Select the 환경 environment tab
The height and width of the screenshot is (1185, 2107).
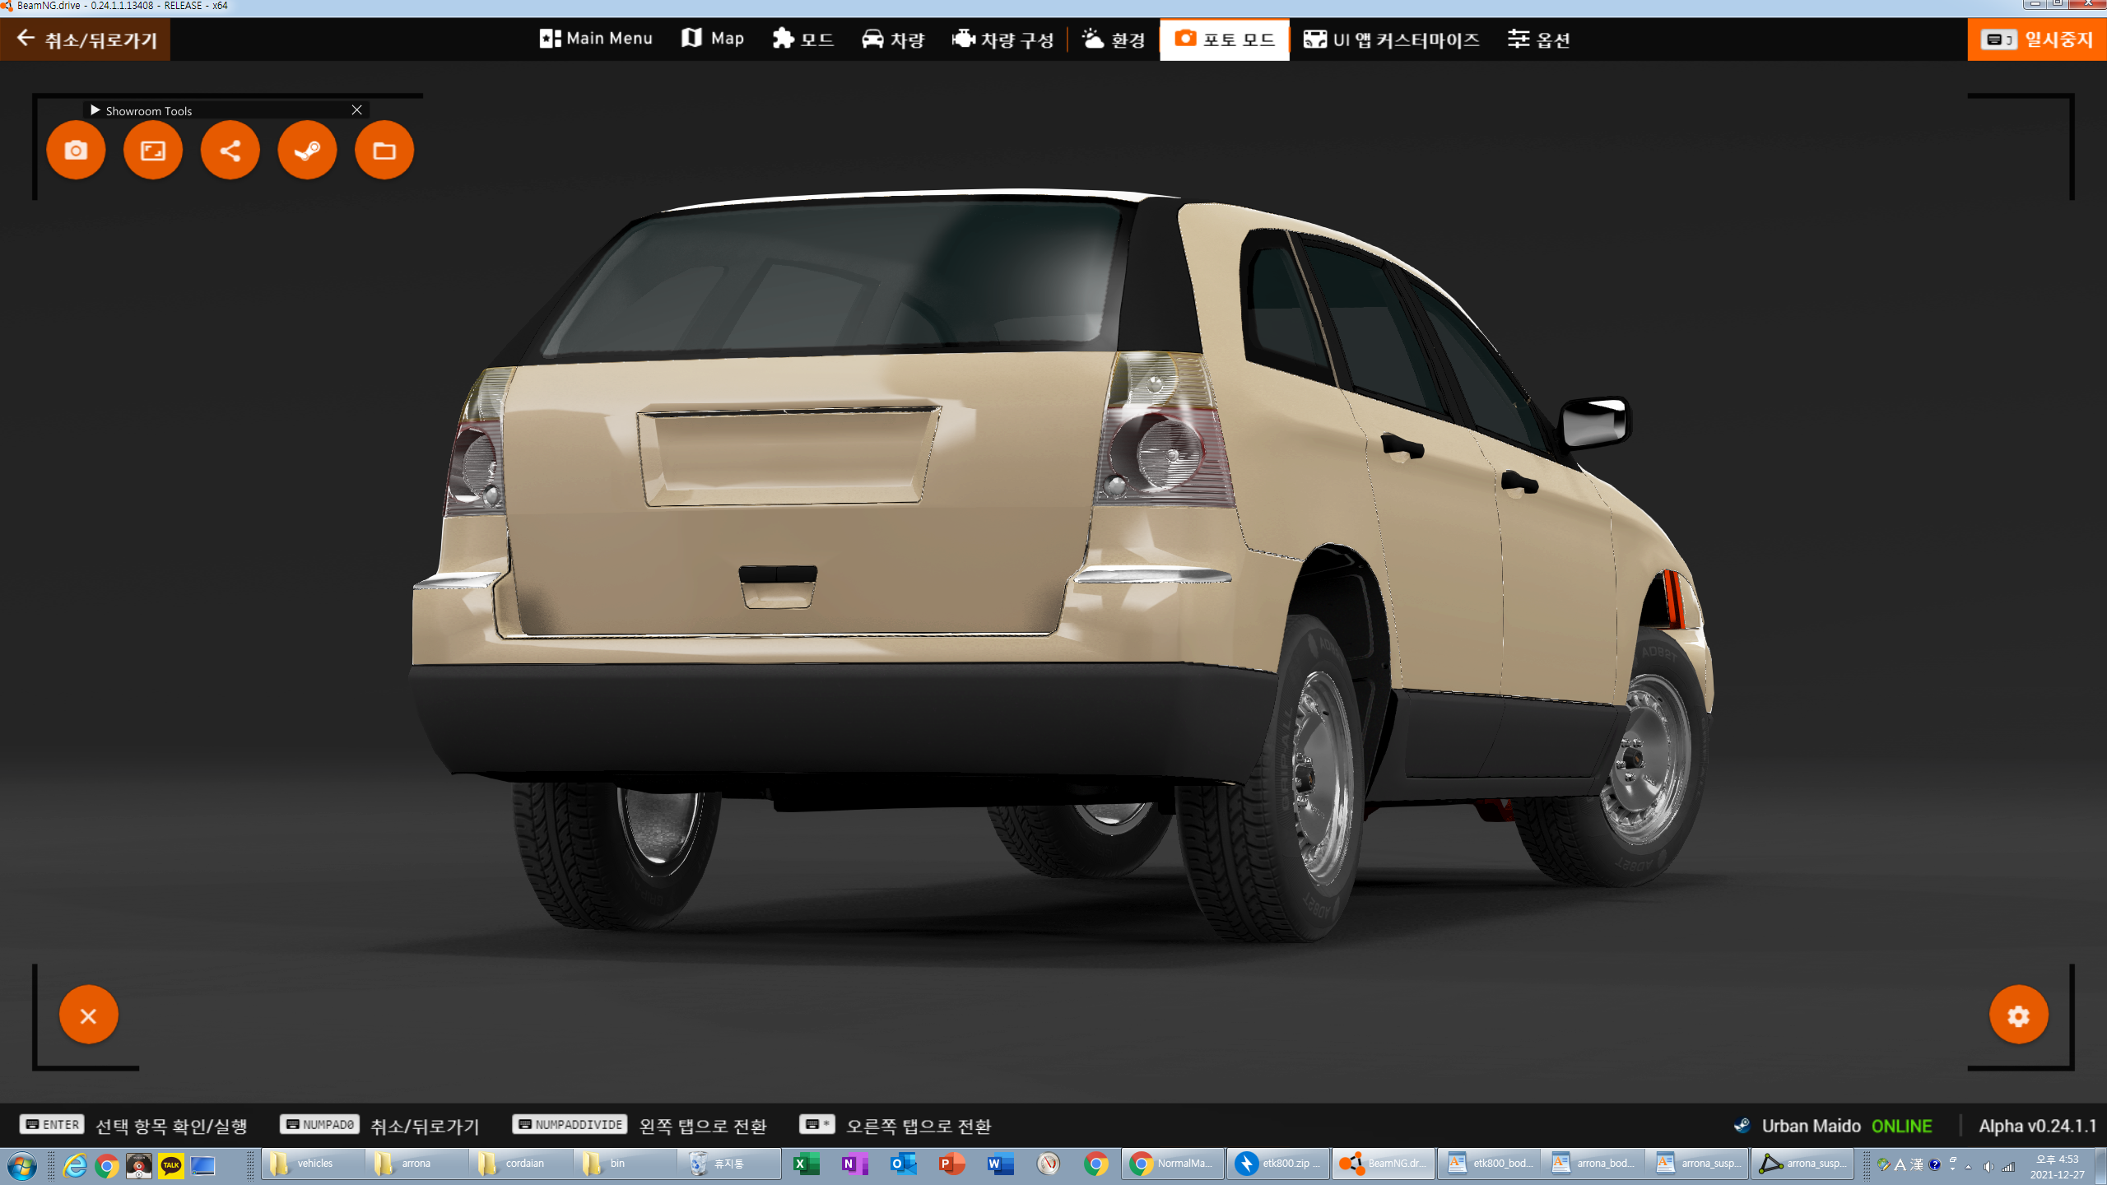1114,39
